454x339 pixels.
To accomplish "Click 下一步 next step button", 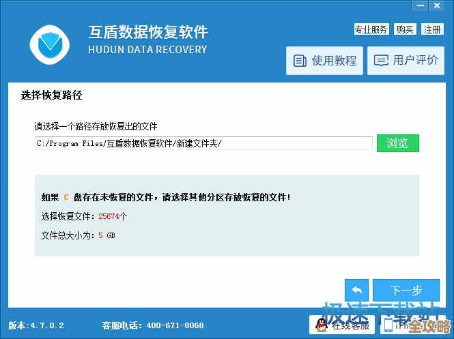I will click(406, 290).
